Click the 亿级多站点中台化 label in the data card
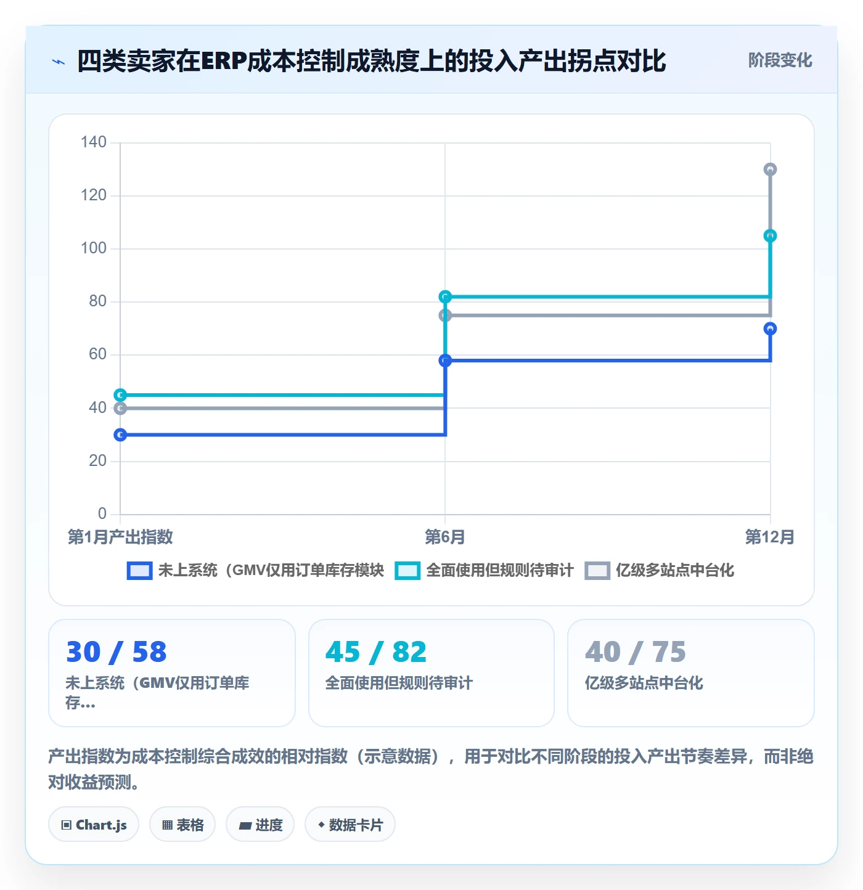The width and height of the screenshot is (863, 890). click(x=644, y=683)
